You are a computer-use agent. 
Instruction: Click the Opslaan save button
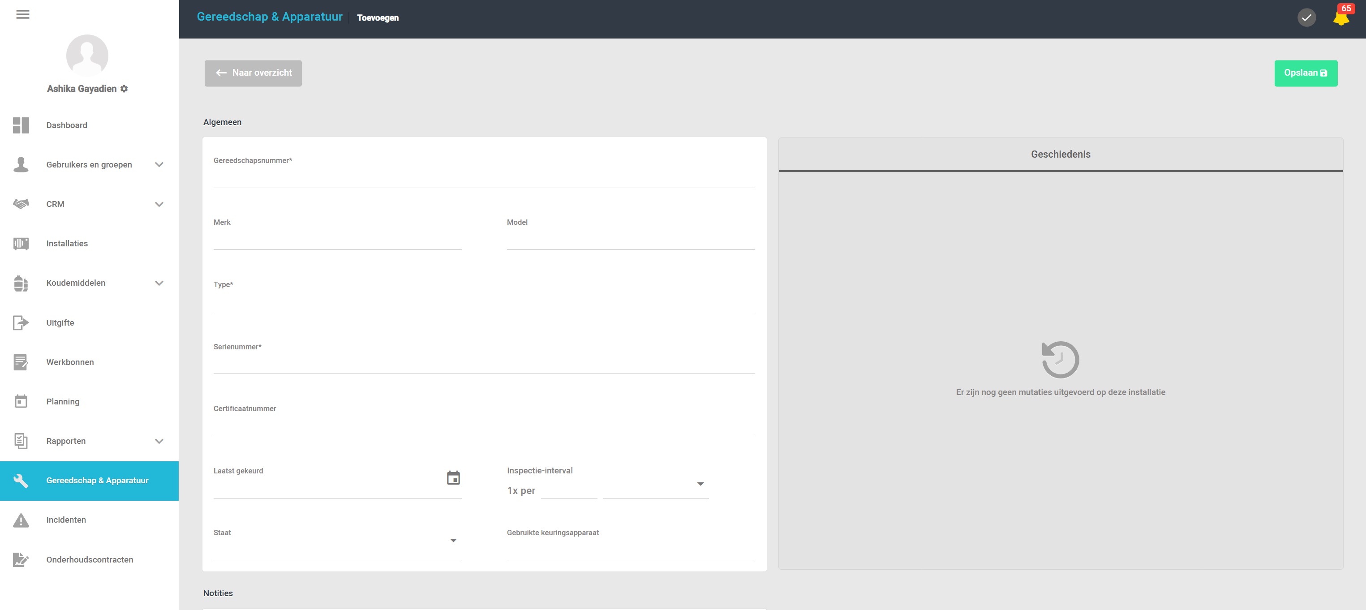point(1305,73)
